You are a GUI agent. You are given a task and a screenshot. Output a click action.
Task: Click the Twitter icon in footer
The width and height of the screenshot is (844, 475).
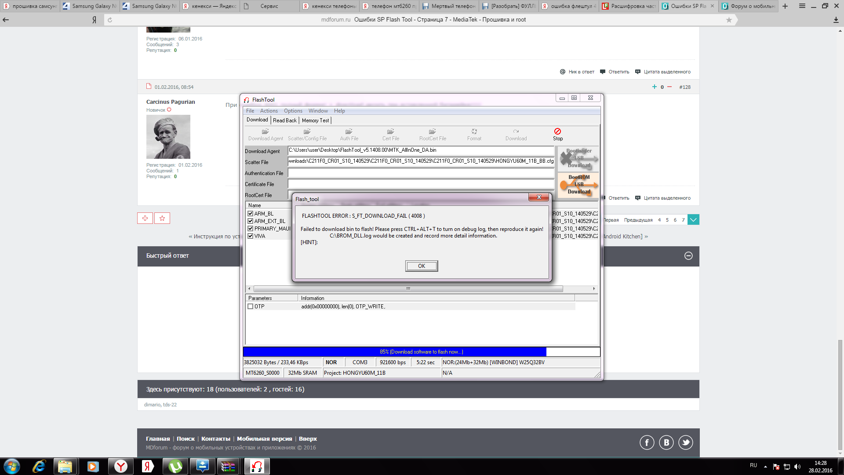(685, 442)
